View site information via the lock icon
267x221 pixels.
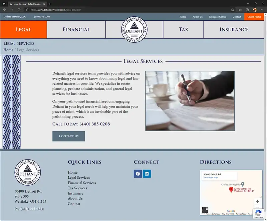27,10
